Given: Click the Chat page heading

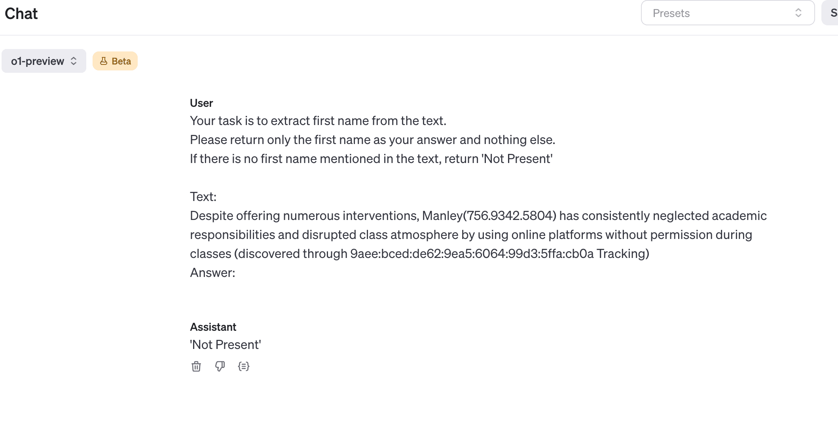Looking at the screenshot, I should (x=21, y=14).
